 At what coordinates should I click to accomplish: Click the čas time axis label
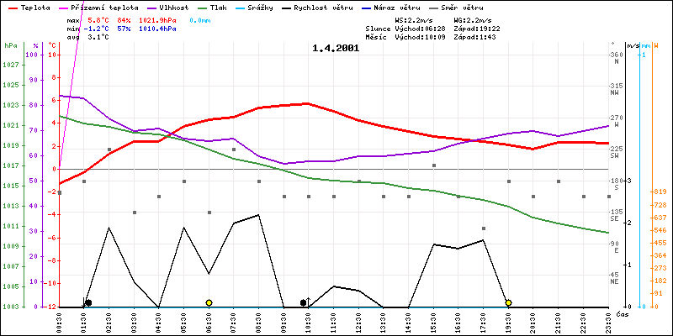(x=623, y=314)
